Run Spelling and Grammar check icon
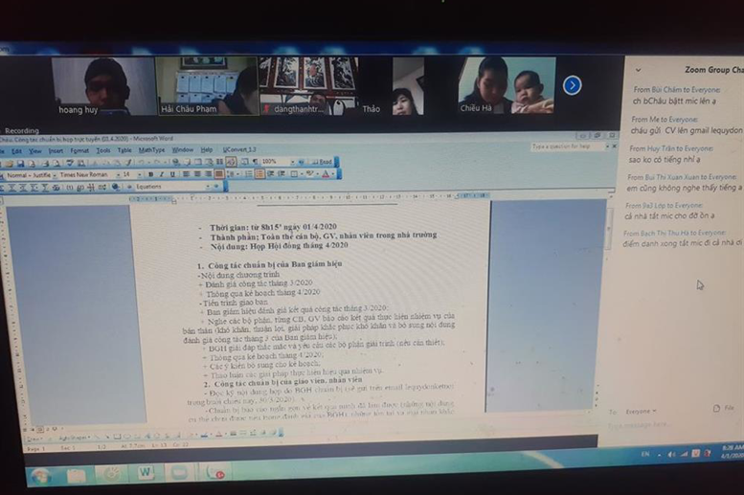 [x=70, y=164]
